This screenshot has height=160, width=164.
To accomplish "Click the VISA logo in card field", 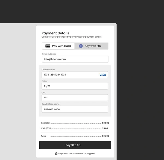I will (102, 75).
